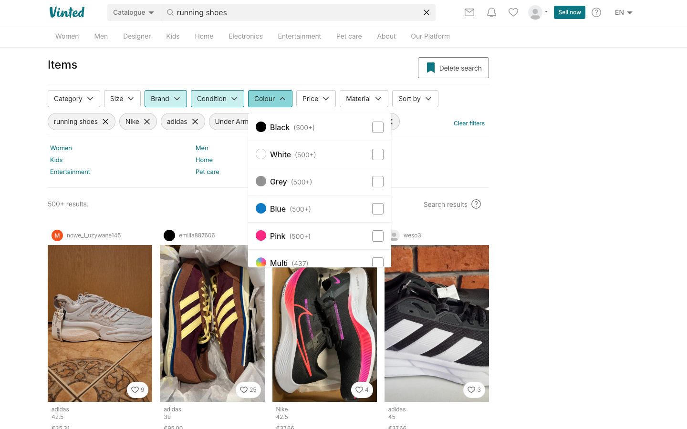
Task: Expand the Price filter
Action: pos(316,99)
